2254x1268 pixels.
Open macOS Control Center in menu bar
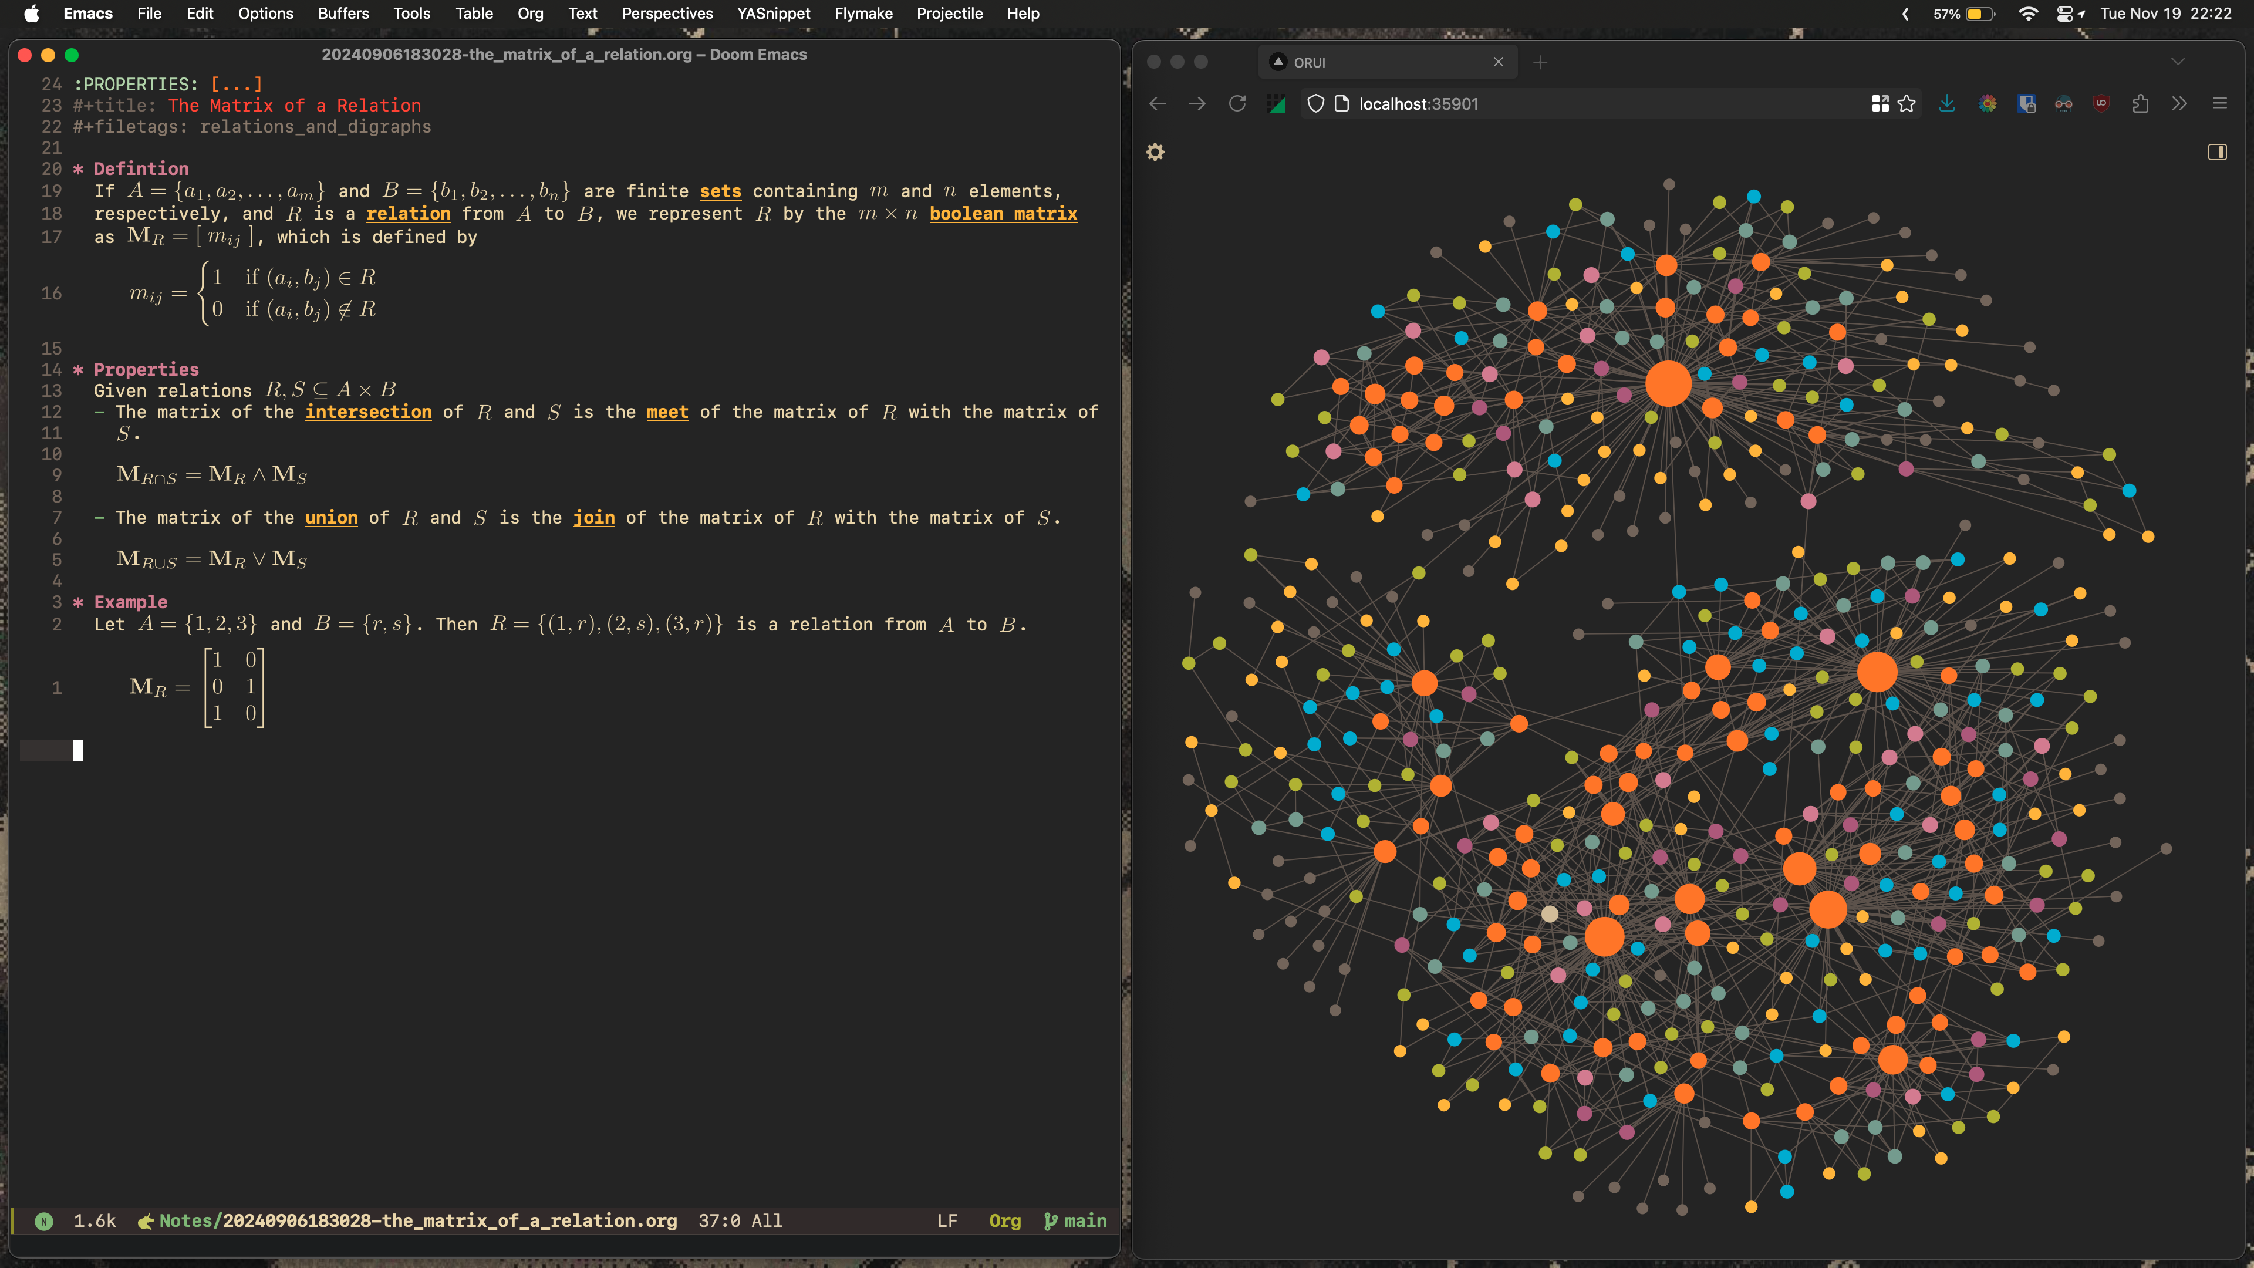(x=2064, y=13)
